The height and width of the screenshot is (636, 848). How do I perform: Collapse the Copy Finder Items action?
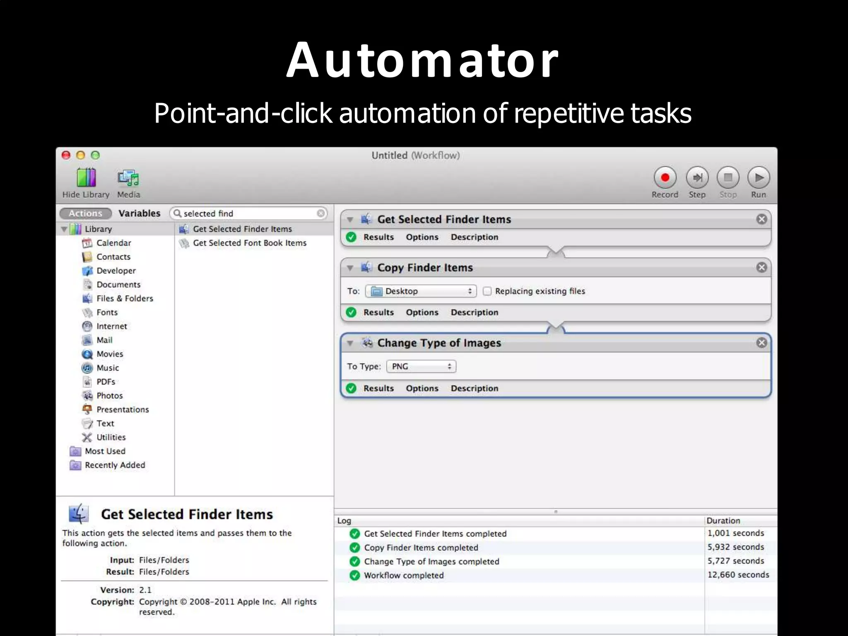(x=350, y=268)
